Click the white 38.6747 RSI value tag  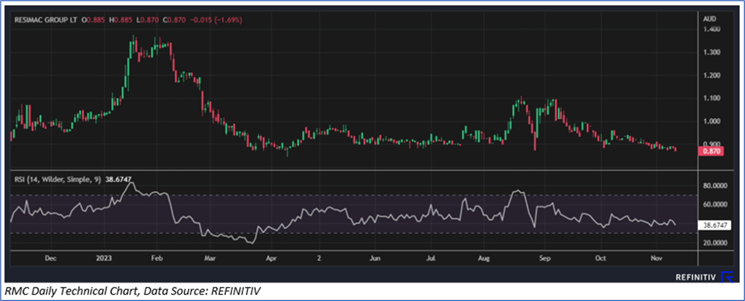tap(714, 225)
